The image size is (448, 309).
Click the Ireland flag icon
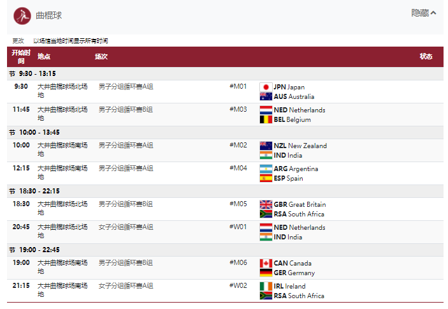(266, 286)
